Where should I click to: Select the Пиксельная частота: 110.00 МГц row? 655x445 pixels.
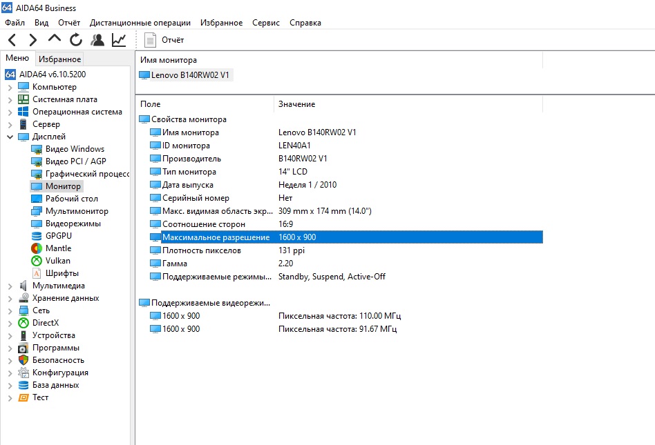tap(346, 316)
